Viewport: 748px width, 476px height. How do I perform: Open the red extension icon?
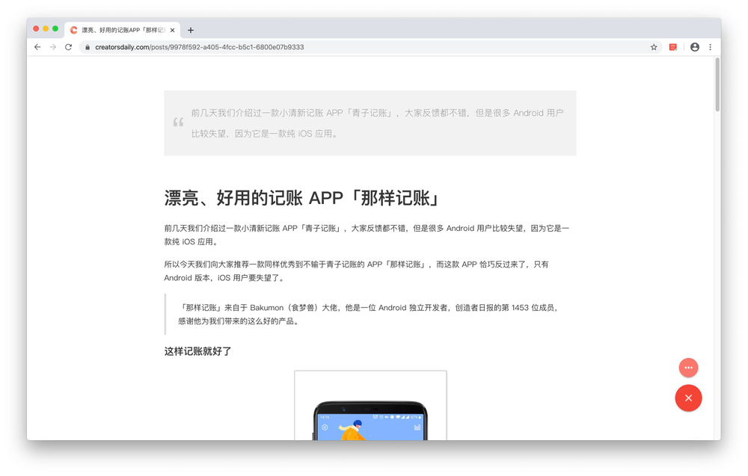pos(673,47)
